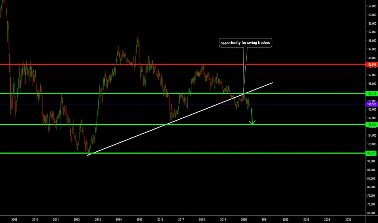Screen dimensions: 378x223
Task: Click the 2021 label on time axis
Action: 264,219
